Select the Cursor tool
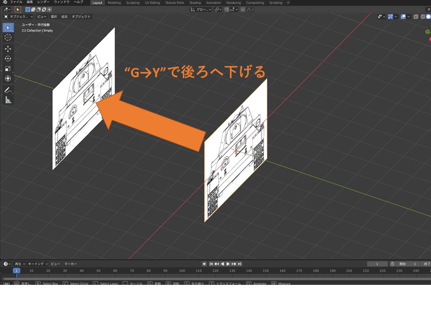Image resolution: width=431 pixels, height=323 pixels. click(8, 37)
